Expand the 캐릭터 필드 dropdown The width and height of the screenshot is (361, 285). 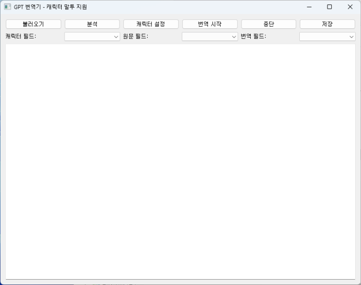click(92, 36)
